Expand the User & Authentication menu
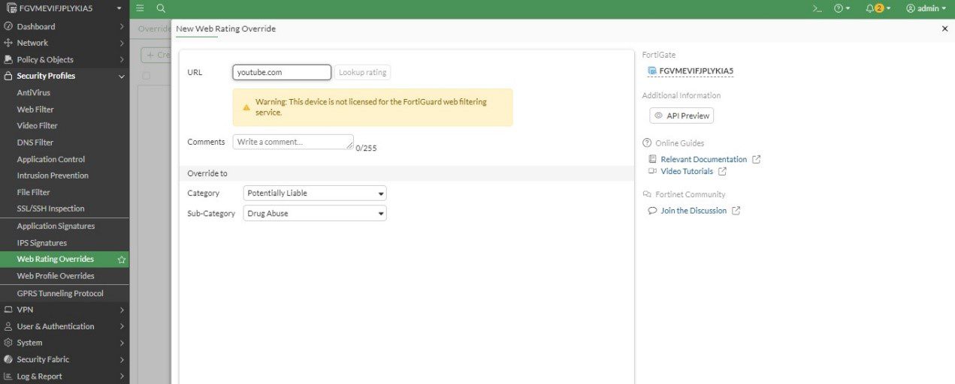 [x=65, y=326]
